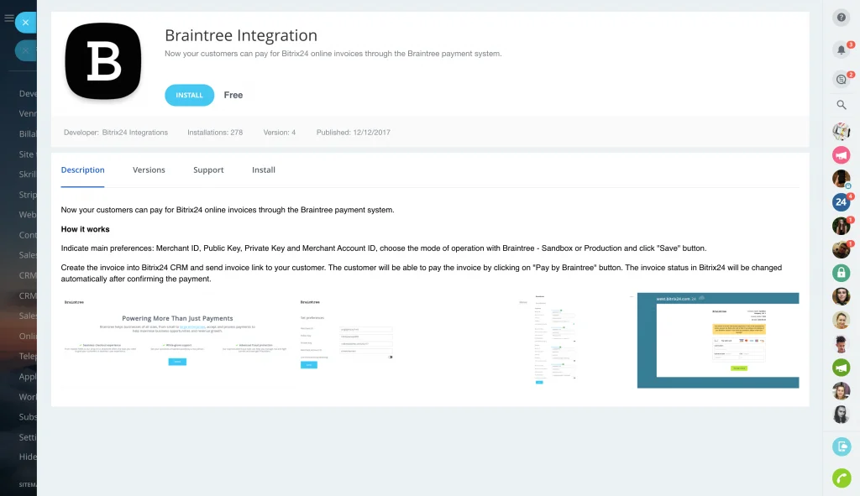
Task: Click the light blue copy-screens icon above phone
Action: click(842, 446)
